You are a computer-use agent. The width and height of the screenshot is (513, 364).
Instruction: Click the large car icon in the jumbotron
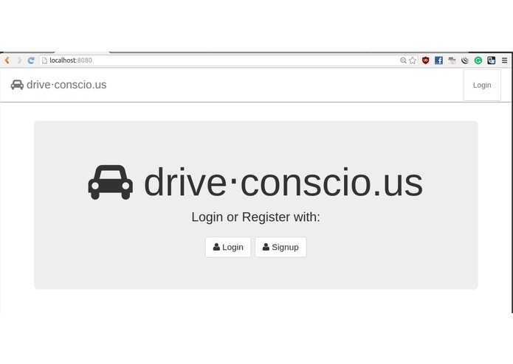[111, 182]
